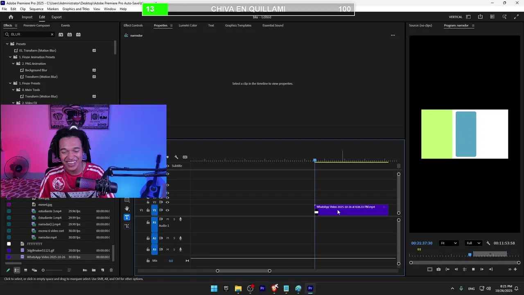Viewport: 524px width, 295px height.
Task: Switch project panel to list view
Action: click(x=17, y=270)
